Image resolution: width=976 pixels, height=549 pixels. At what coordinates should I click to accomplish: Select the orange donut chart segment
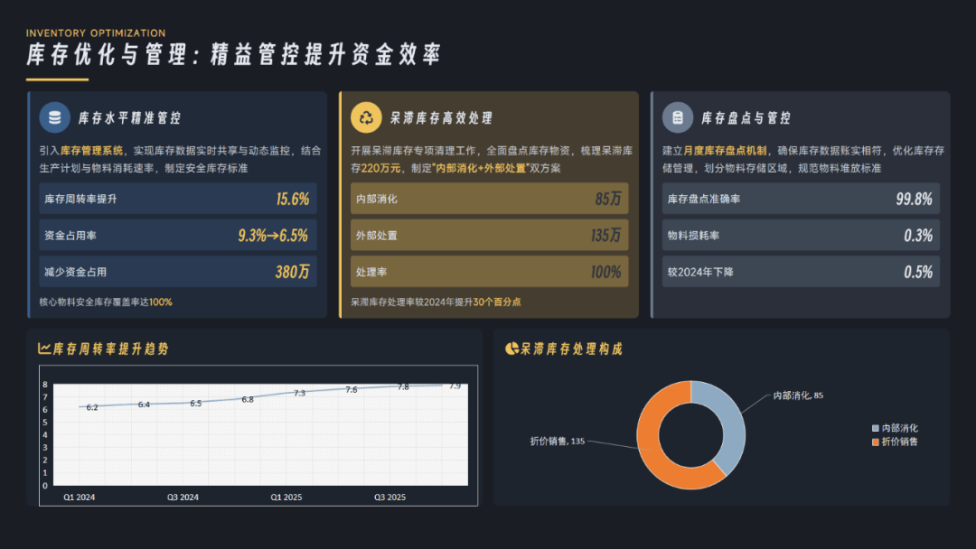(x=664, y=442)
